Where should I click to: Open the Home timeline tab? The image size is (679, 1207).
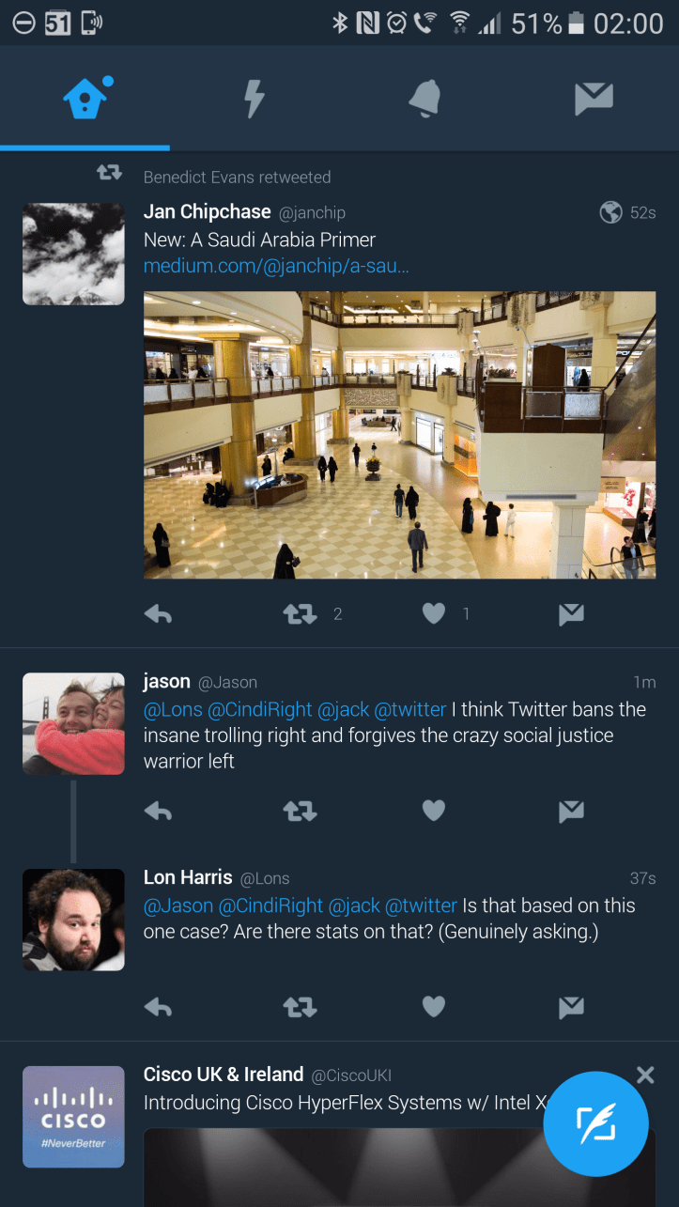click(85, 98)
